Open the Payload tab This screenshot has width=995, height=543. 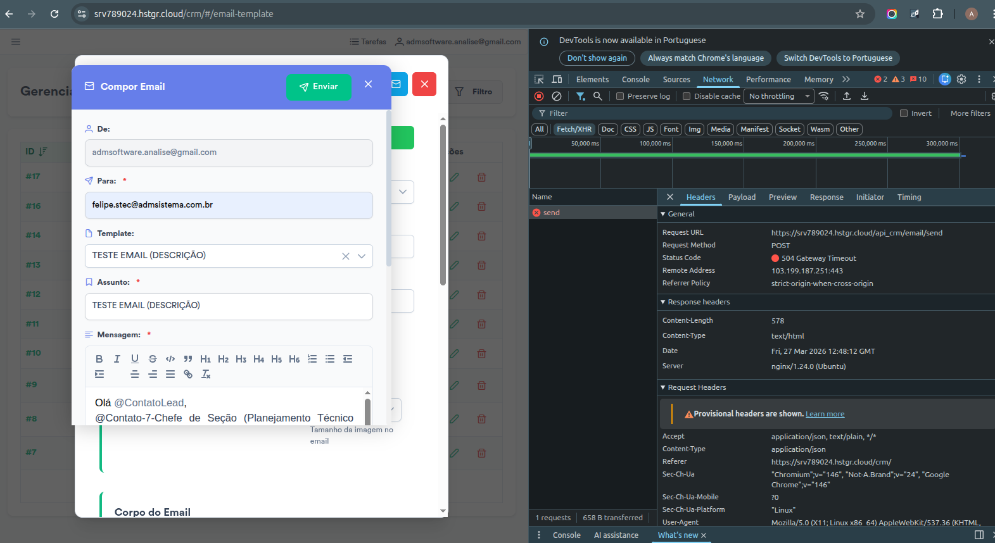742,197
